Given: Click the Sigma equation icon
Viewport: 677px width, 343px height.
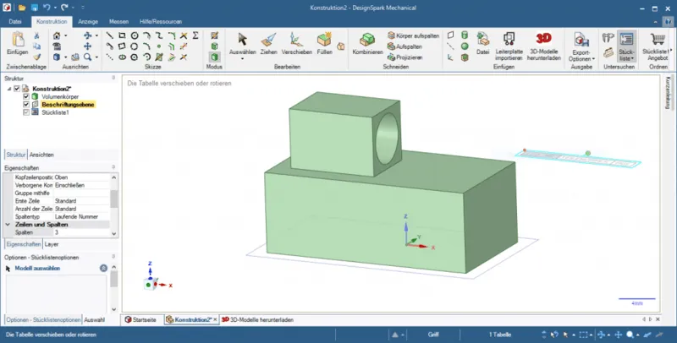Looking at the screenshot, I should coord(195,35).
